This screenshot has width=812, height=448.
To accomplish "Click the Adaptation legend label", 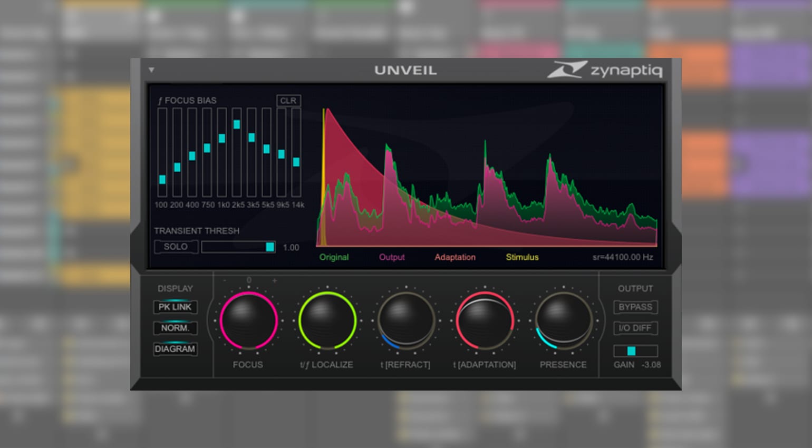I will pos(455,257).
